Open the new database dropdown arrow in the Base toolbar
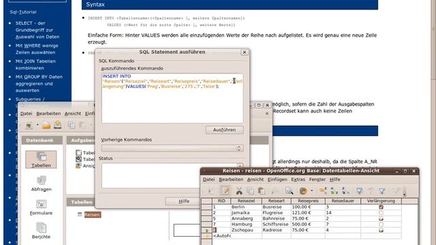The image size is (436, 245). (x=37, y=125)
